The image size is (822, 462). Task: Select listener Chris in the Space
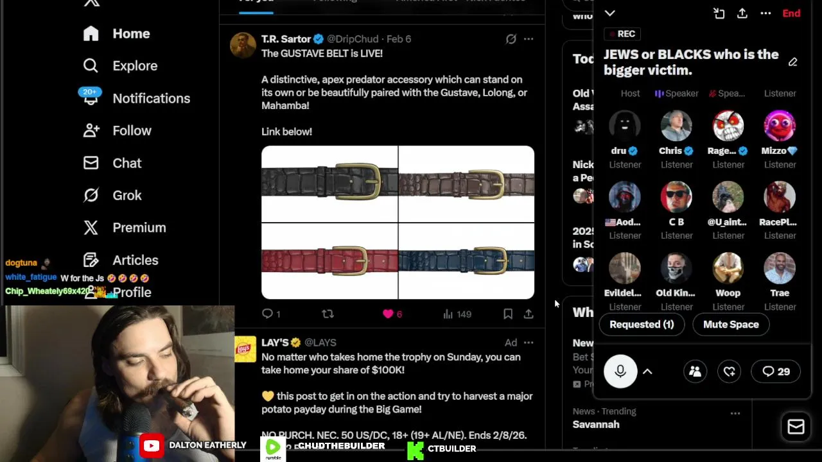[x=677, y=140]
